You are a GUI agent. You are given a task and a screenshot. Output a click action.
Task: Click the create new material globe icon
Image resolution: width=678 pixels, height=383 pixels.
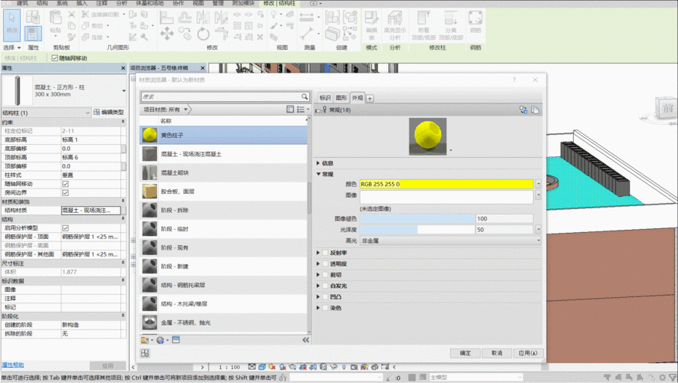160,339
